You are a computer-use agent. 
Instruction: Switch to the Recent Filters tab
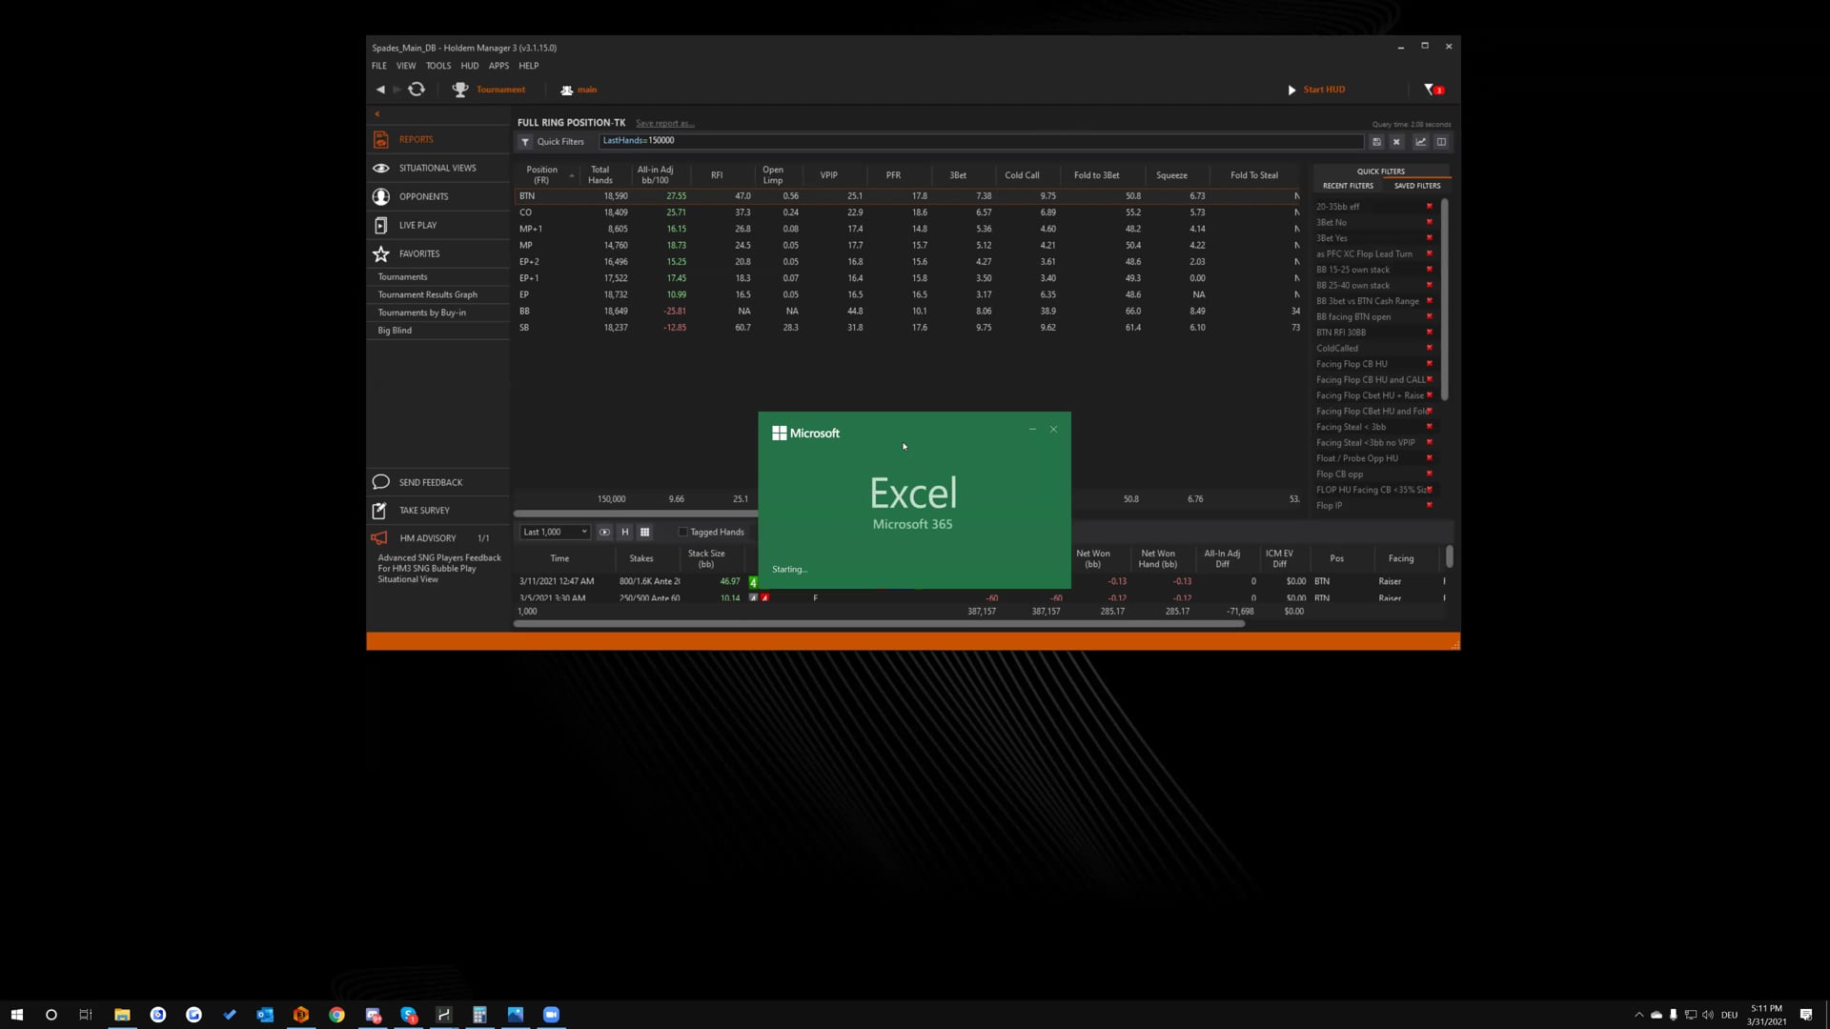click(1348, 186)
